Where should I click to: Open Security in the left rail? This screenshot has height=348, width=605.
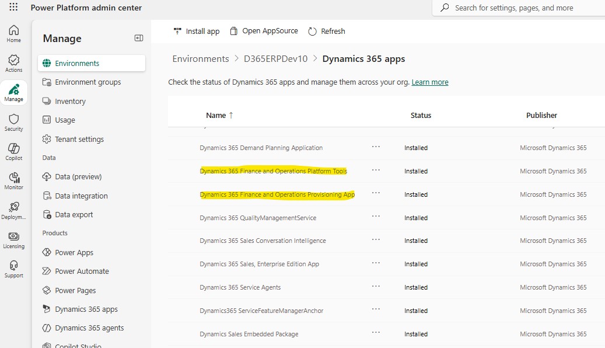[x=13, y=123]
